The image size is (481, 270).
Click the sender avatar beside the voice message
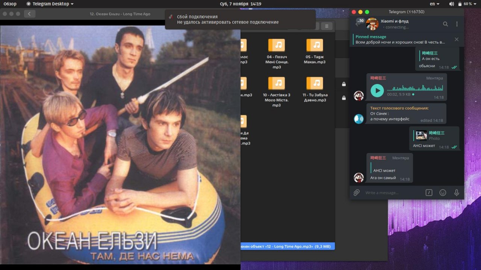coord(359,96)
